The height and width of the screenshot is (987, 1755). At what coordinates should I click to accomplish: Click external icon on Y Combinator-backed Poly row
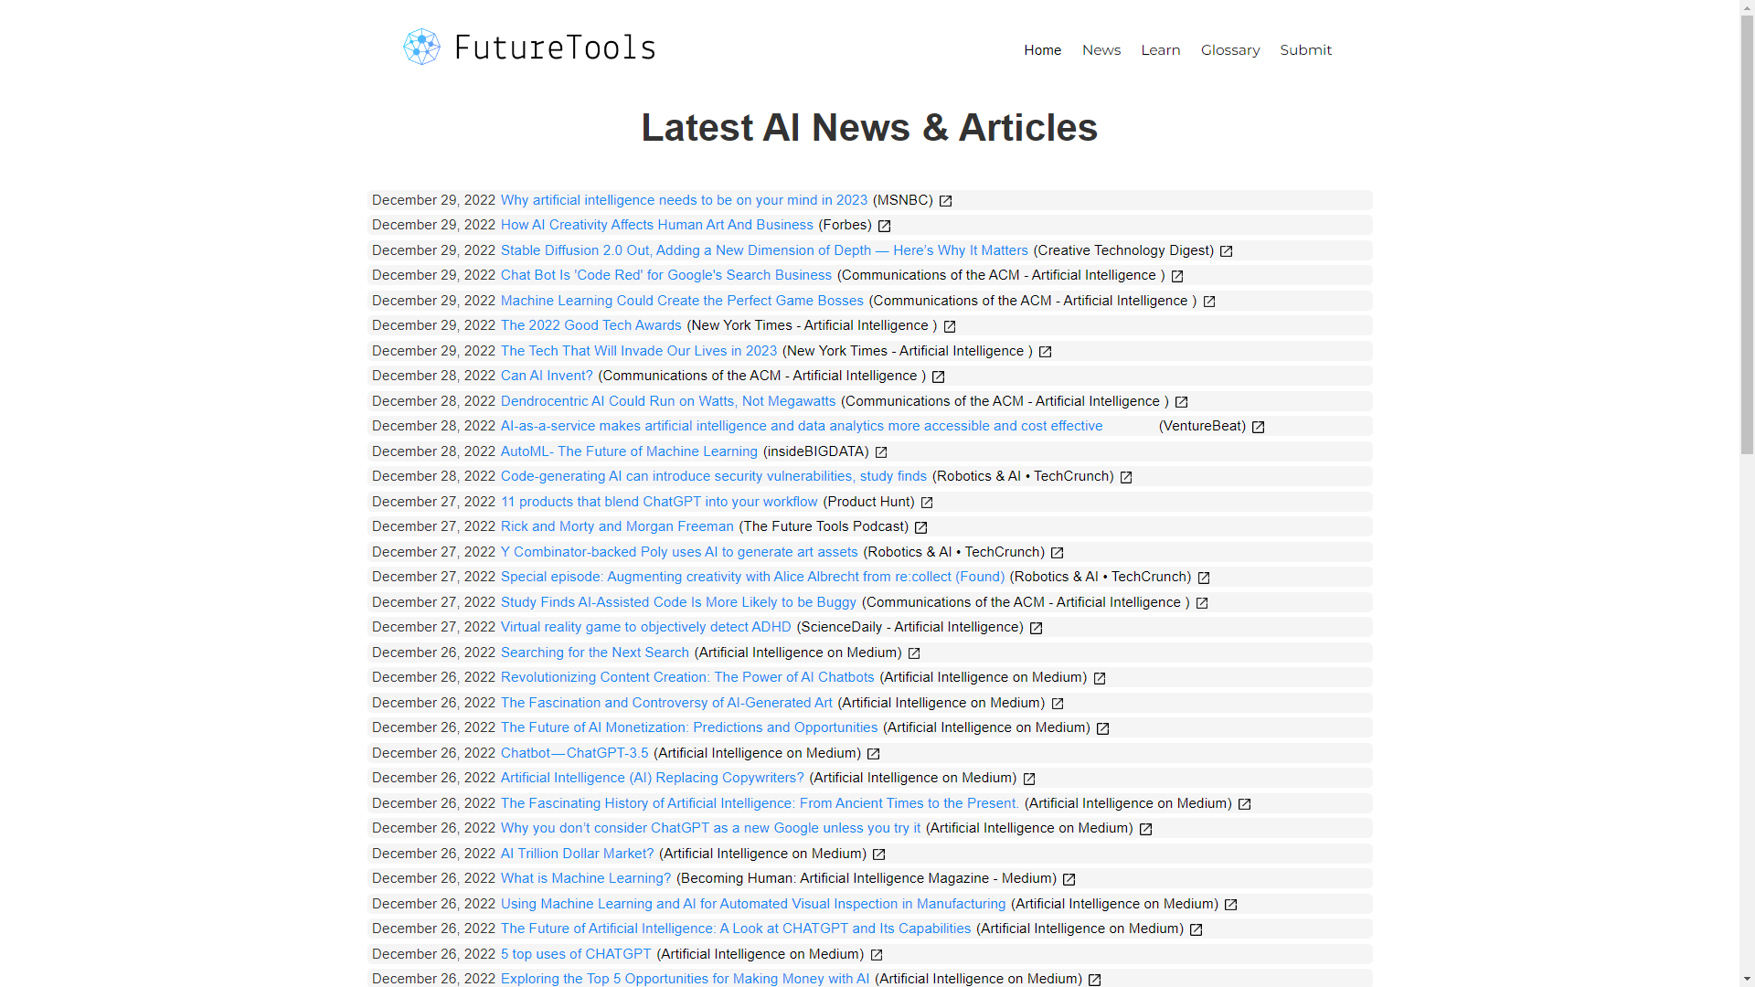[x=1058, y=553]
